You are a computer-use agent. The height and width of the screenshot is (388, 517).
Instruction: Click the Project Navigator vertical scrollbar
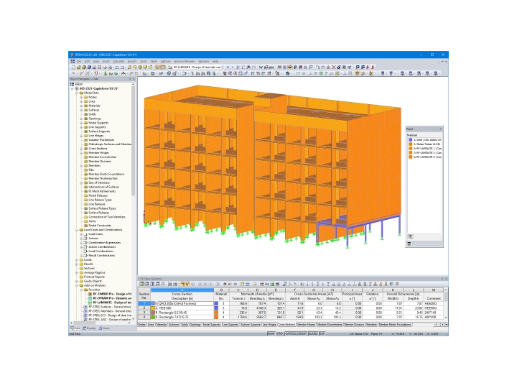(x=134, y=142)
